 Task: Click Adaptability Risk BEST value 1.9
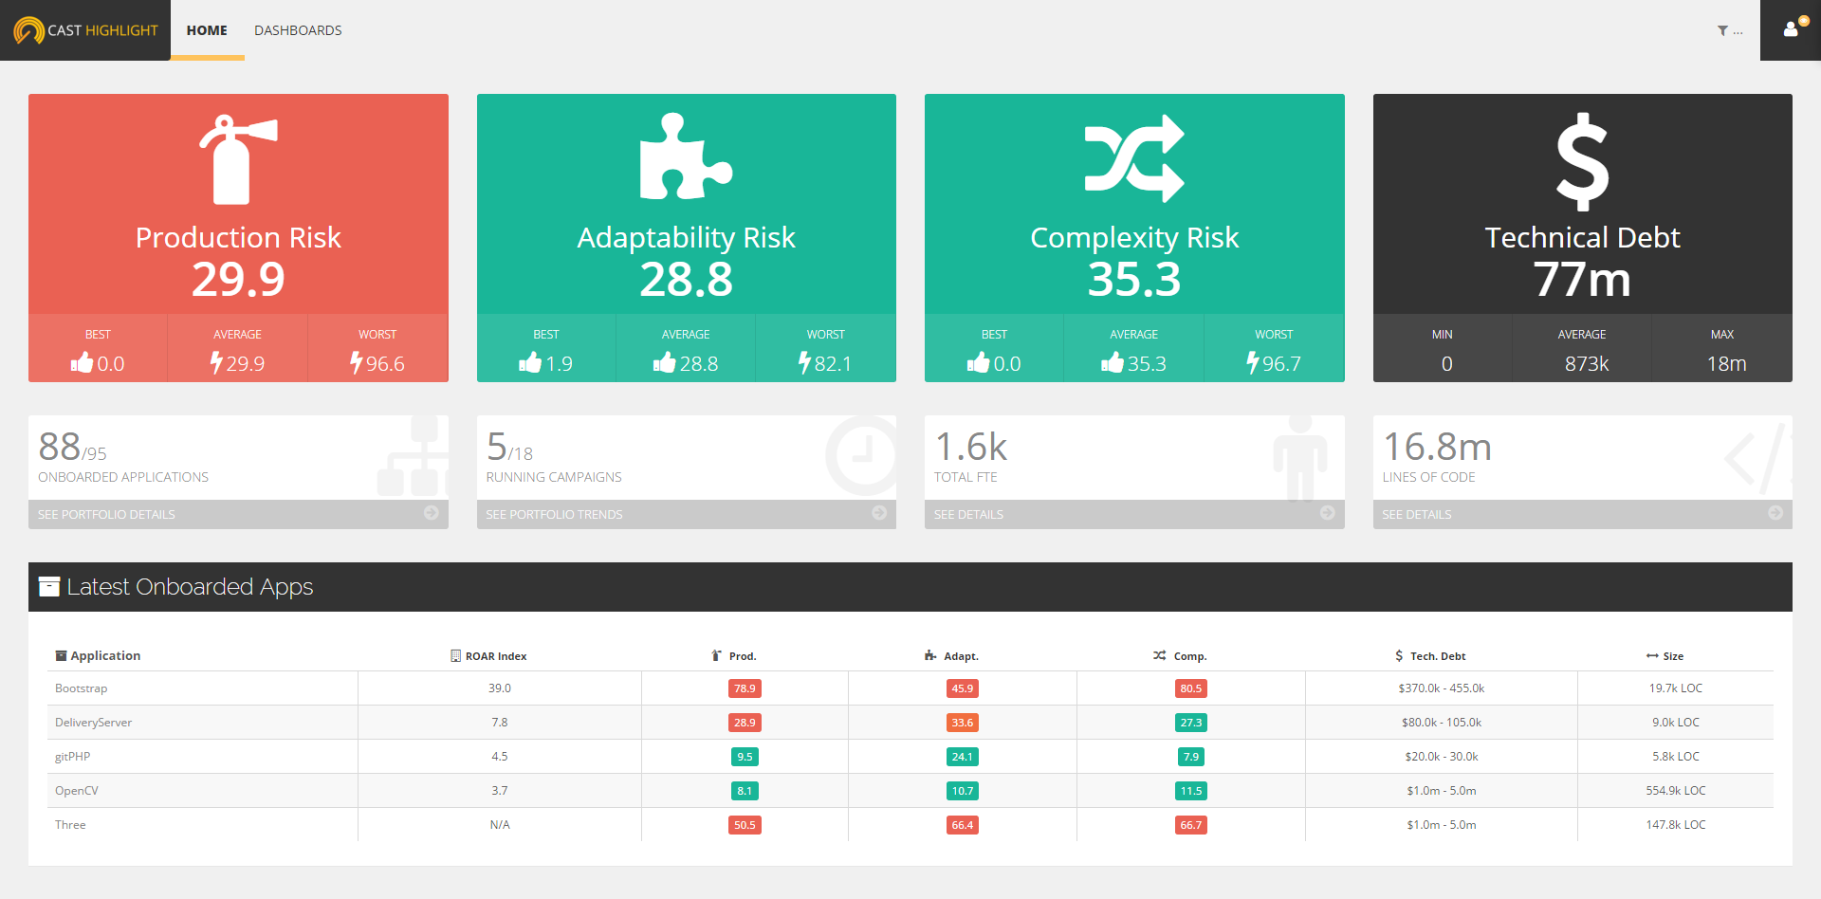[x=546, y=363]
